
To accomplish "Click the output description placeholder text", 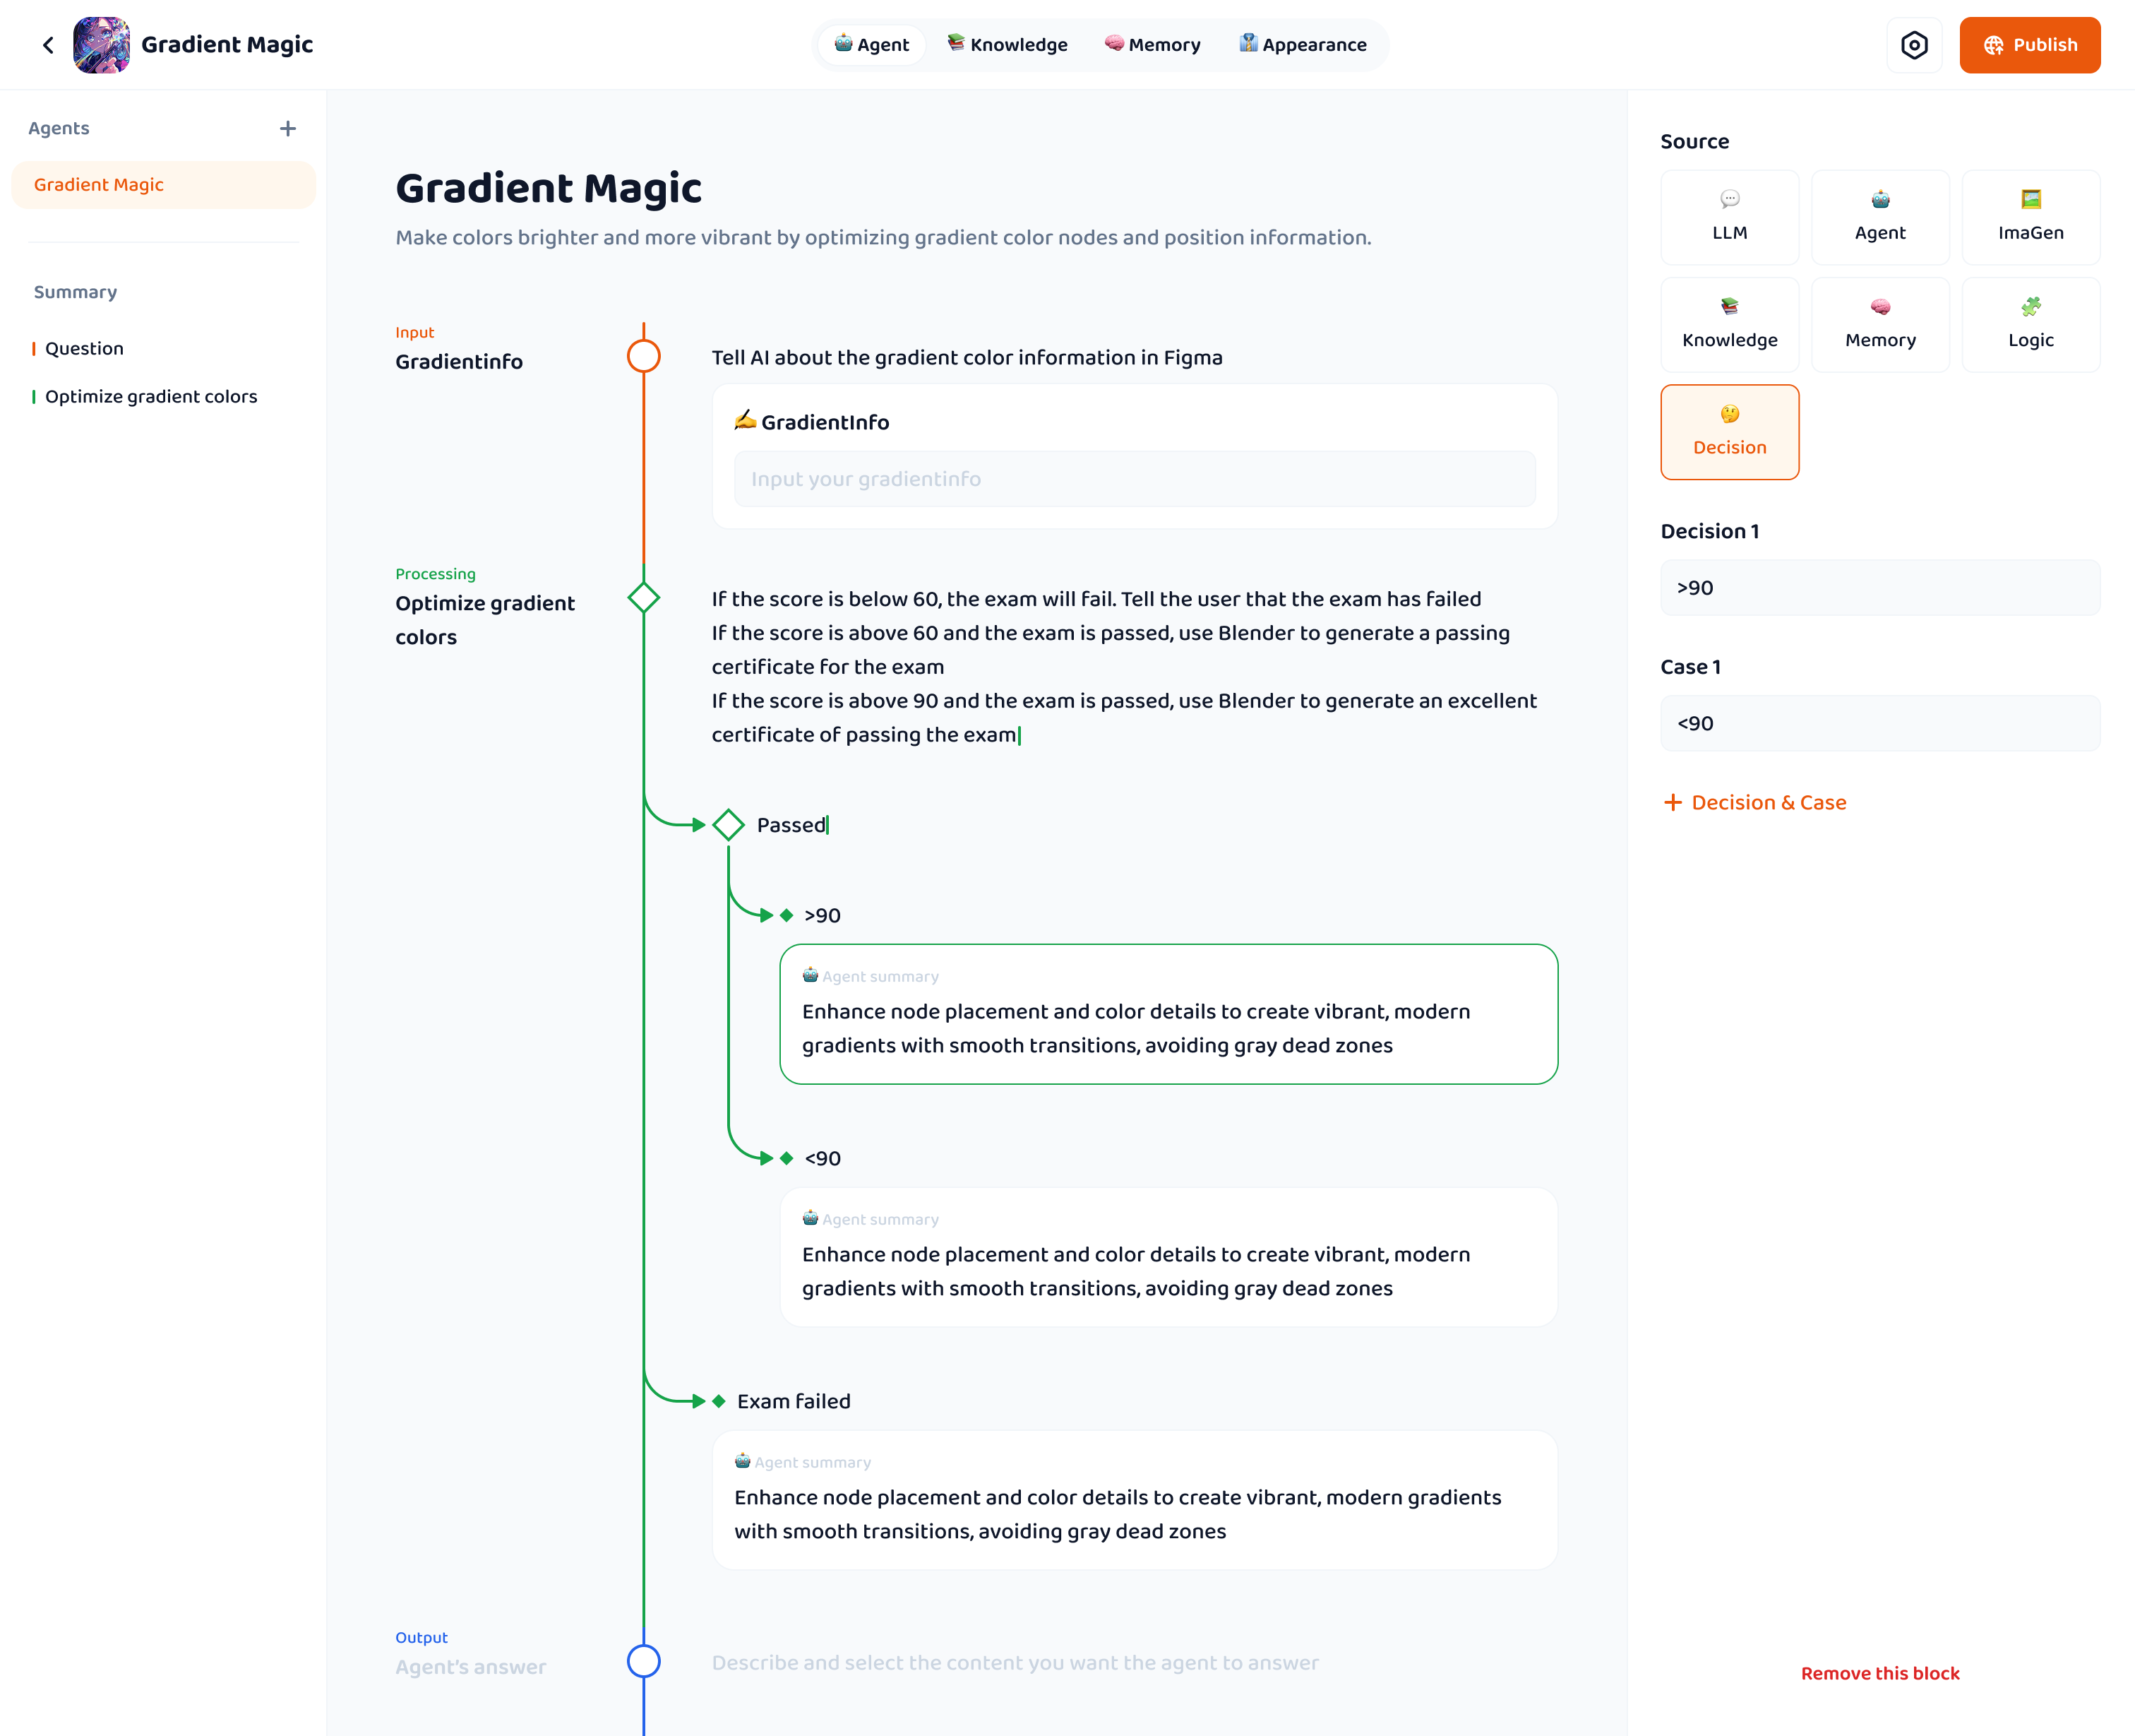I will click(x=1015, y=1662).
